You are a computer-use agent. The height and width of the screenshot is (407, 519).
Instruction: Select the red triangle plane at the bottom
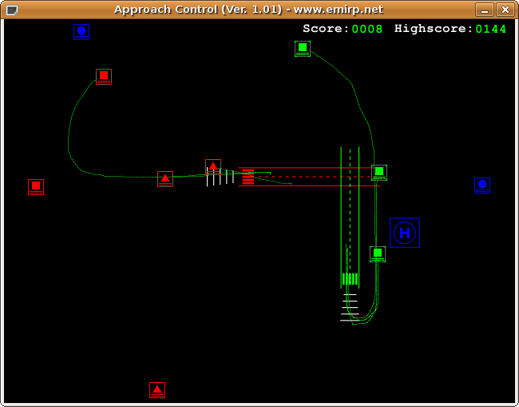(157, 389)
